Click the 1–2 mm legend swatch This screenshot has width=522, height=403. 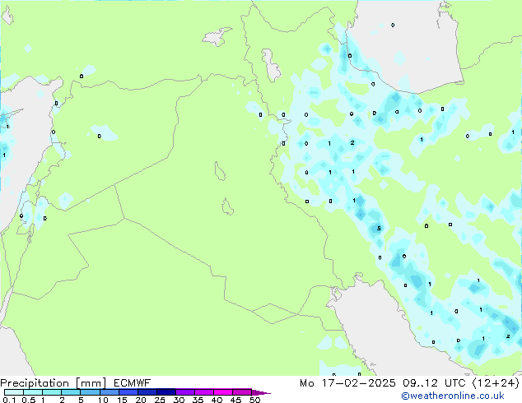(52, 392)
